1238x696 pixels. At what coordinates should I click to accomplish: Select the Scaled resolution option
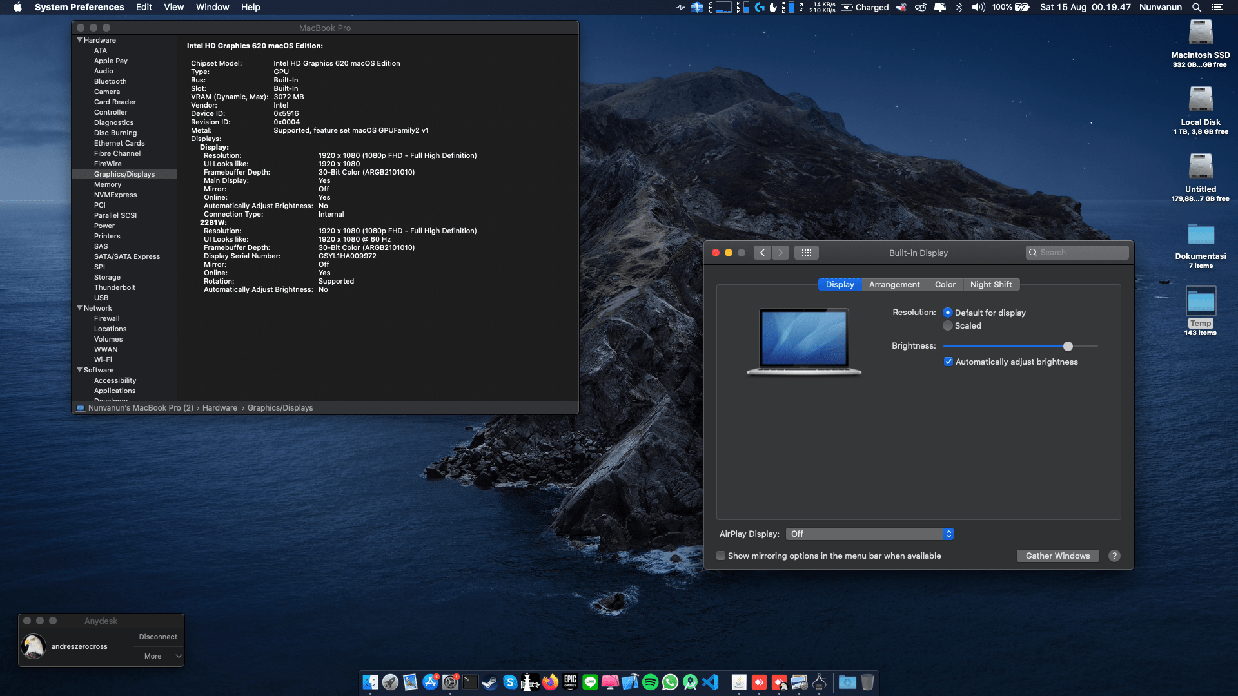(948, 326)
